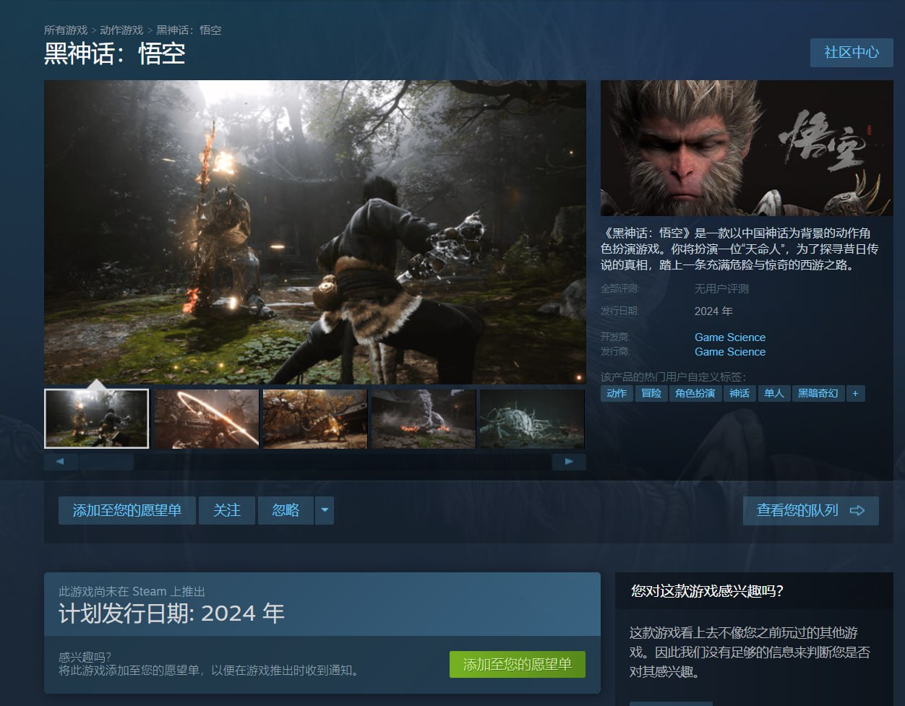This screenshot has height=706, width=905.
Task: Click 添加至您的愿望单 blue button
Action: tap(126, 510)
